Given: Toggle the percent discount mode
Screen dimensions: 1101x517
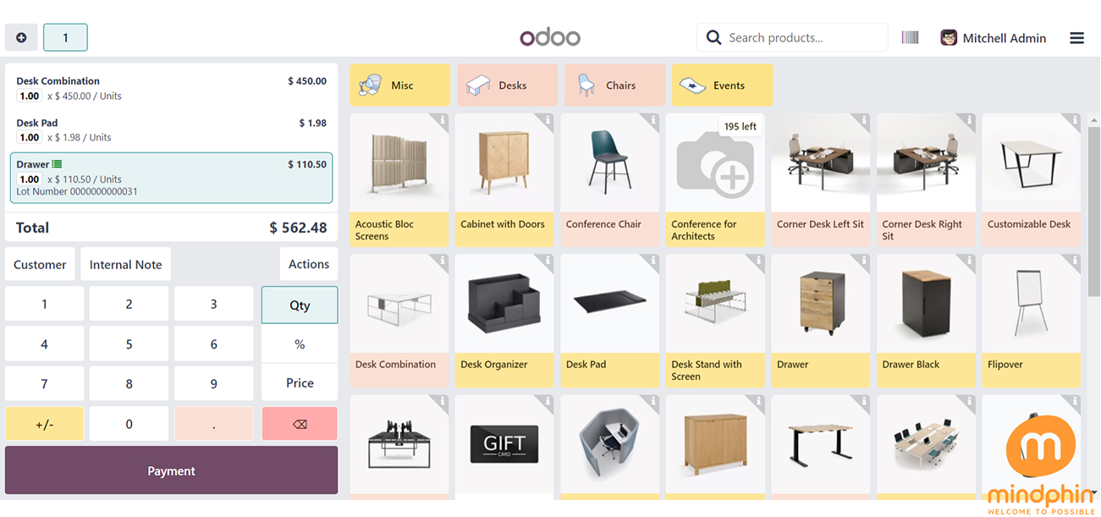Looking at the screenshot, I should click(x=300, y=344).
